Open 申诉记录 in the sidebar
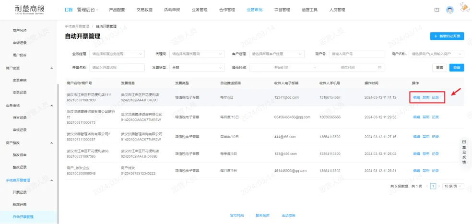472x224 pixels. point(20,43)
